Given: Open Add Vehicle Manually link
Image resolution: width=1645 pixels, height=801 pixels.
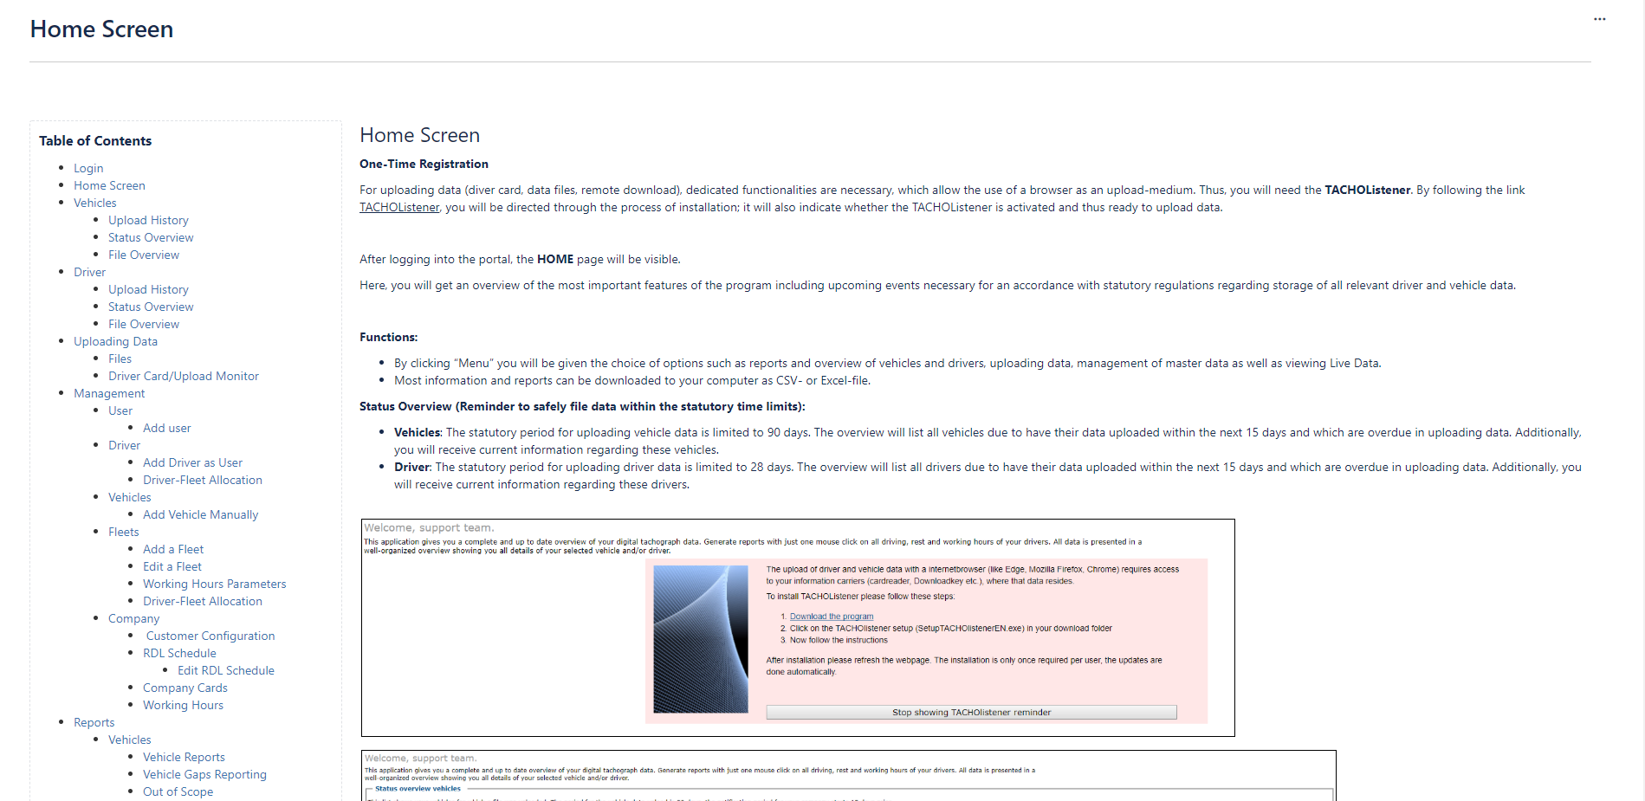Looking at the screenshot, I should click(x=200, y=514).
